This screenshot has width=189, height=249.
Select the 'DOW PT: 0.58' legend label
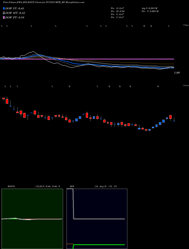coord(15,17)
